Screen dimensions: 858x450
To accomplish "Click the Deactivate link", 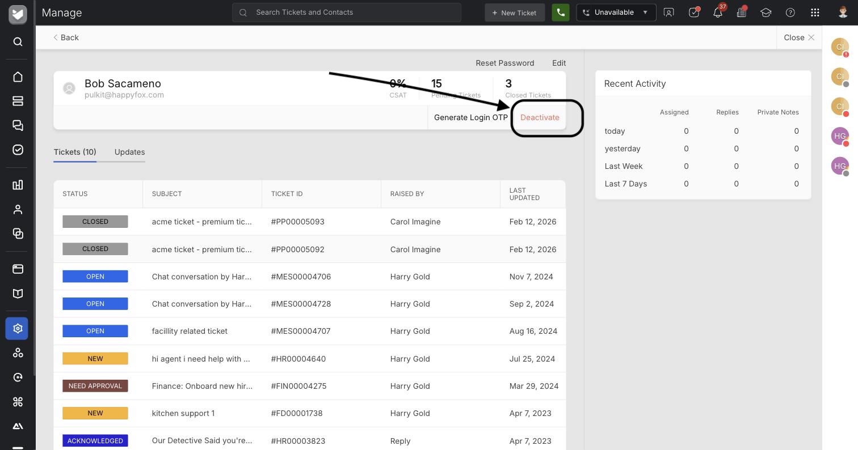I will (x=540, y=117).
